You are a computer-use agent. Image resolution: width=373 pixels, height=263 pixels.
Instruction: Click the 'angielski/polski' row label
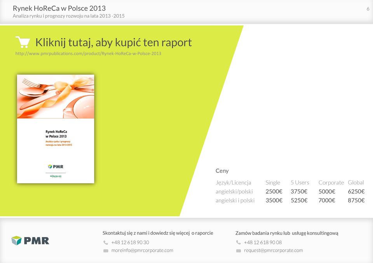tap(234, 192)
